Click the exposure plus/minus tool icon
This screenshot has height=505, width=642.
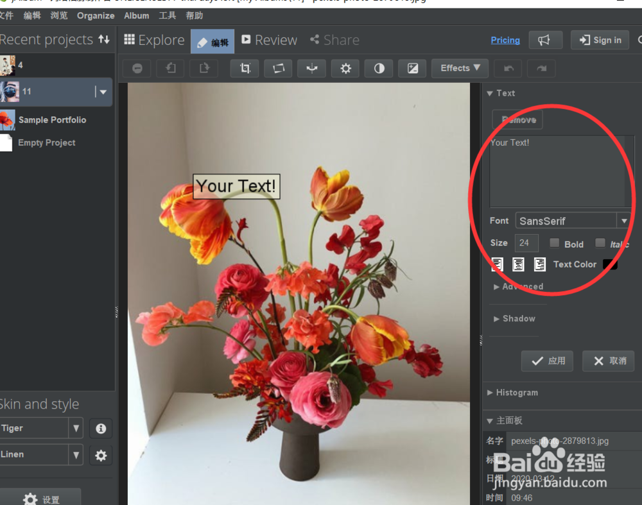click(413, 69)
